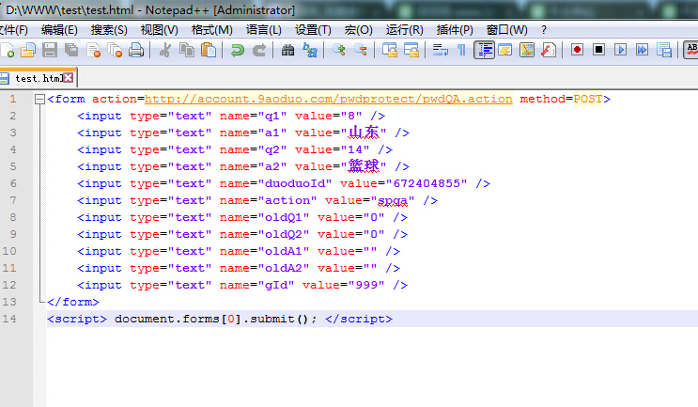Click the Close All documents icon
Screen dimensions: 698x407
115,50
